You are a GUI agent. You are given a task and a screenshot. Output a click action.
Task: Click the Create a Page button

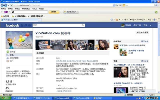[x=142, y=32]
